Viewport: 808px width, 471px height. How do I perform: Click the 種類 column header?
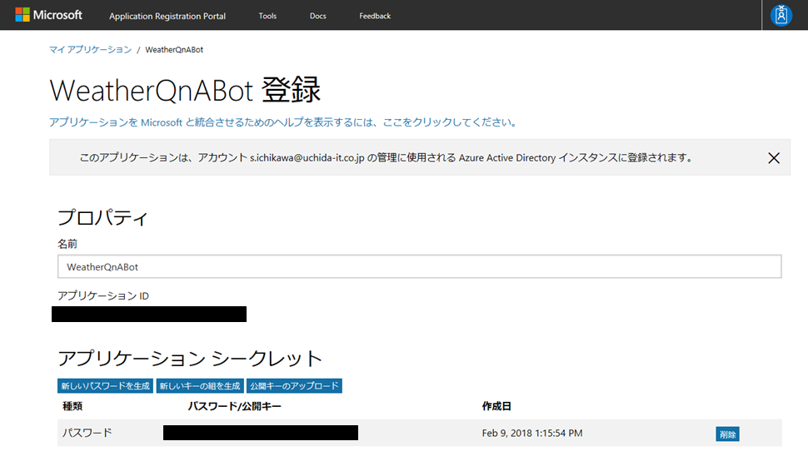(72, 406)
